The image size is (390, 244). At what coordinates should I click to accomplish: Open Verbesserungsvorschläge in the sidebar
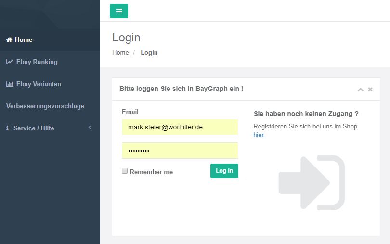pyautogui.click(x=50, y=106)
